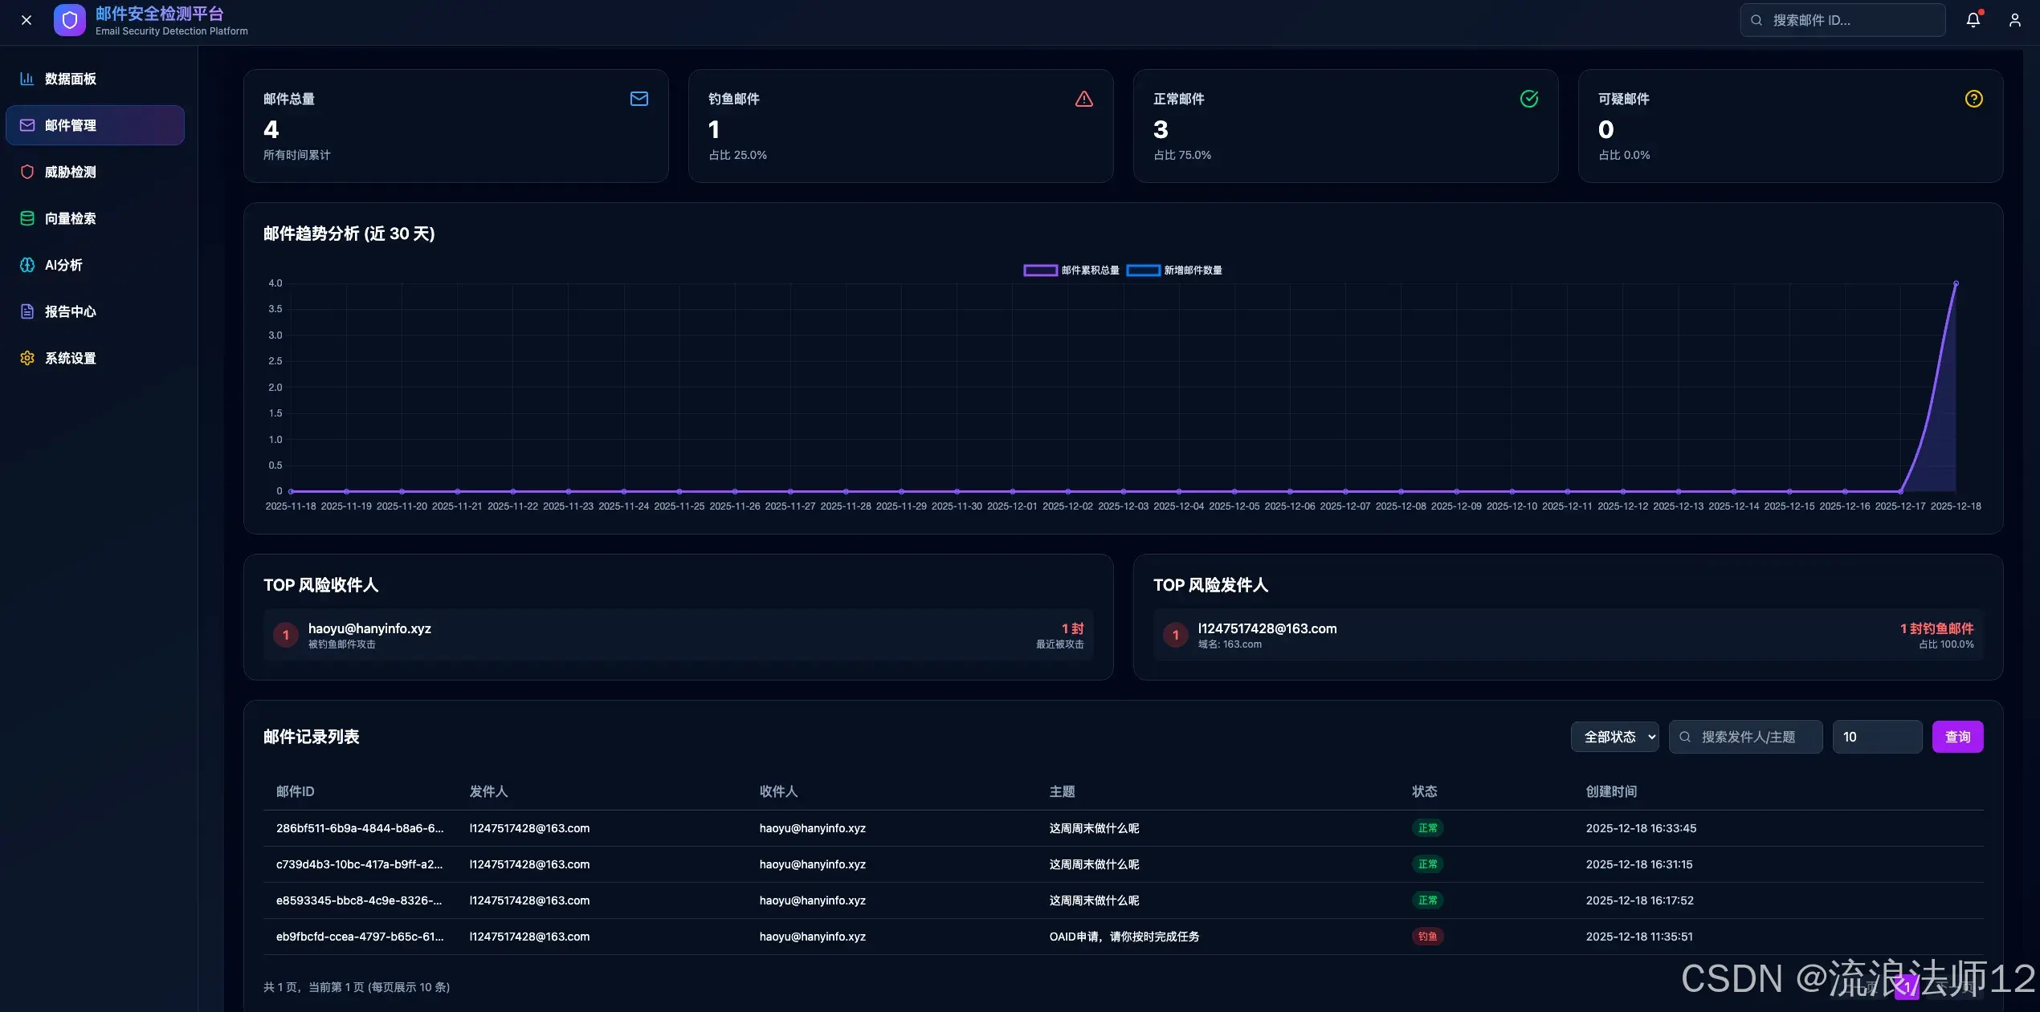Select 向量检索 in the sidebar
The width and height of the screenshot is (2040, 1012).
pyautogui.click(x=71, y=218)
